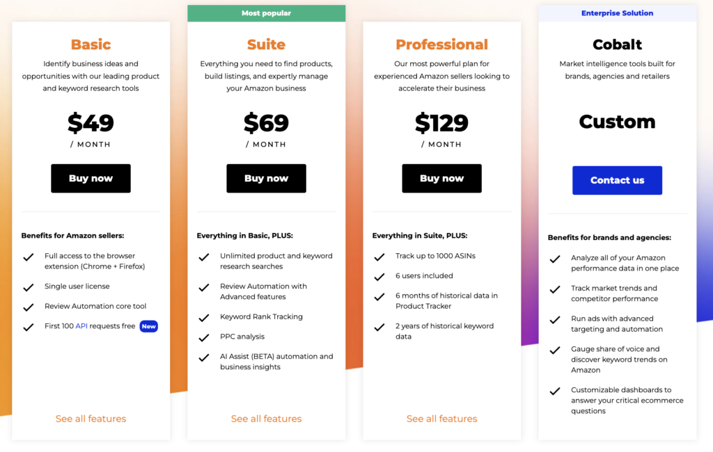Click the Cobalt plan title
713x452 pixels.
[x=617, y=45]
